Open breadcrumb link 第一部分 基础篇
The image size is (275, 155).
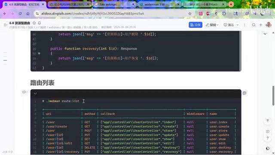(72, 27)
